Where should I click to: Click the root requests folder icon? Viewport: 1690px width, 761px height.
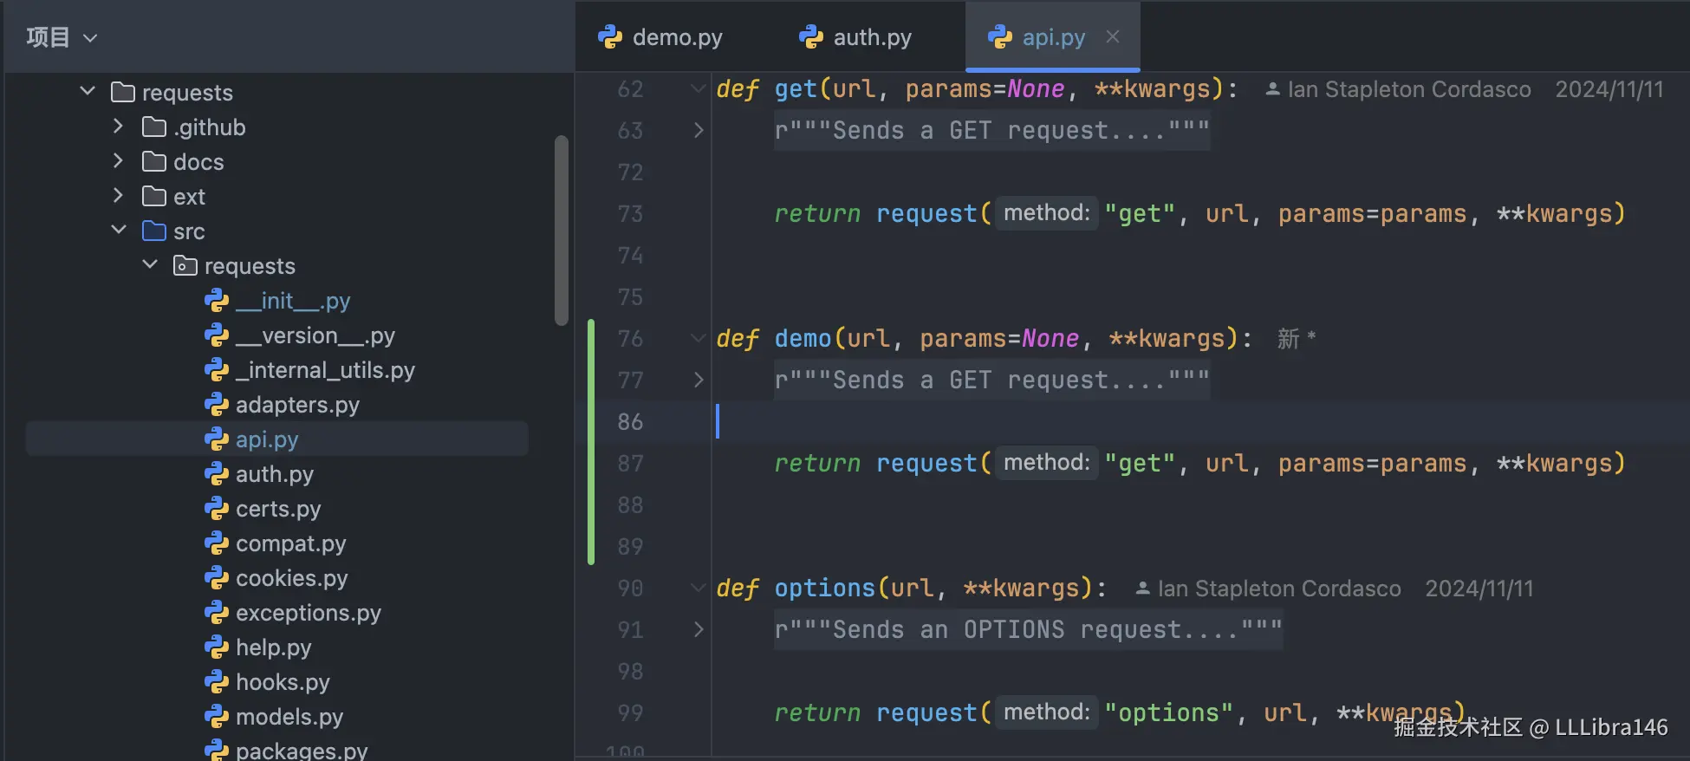(123, 92)
